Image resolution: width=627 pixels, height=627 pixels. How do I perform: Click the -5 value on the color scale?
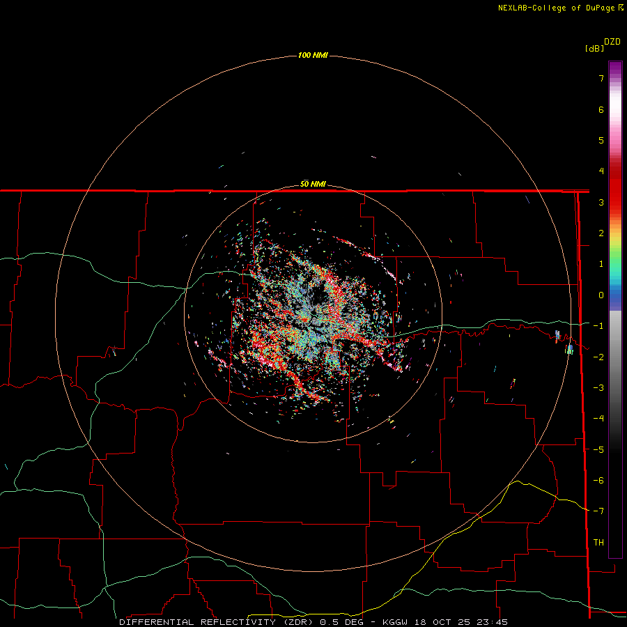click(598, 449)
